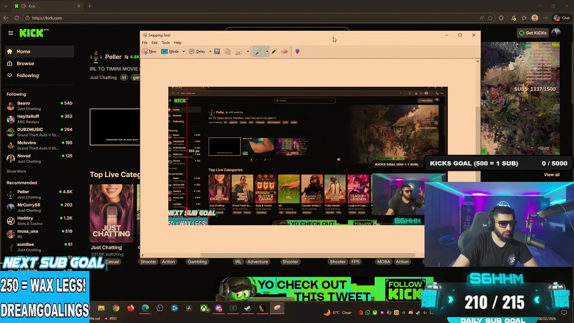Open File Explorer from taskbar
This screenshot has width=574, height=323.
(101, 308)
